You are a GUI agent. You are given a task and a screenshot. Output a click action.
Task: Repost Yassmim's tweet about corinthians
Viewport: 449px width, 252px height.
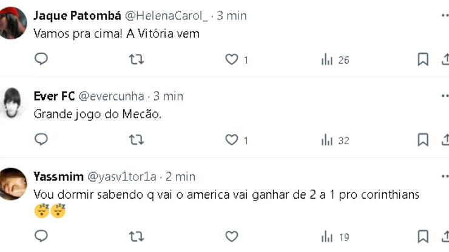pyautogui.click(x=137, y=236)
